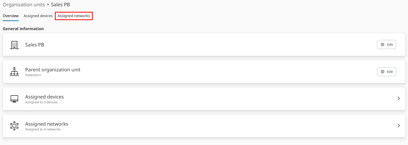Image resolution: width=408 pixels, height=145 pixels.
Task: Click the Paderborn parent unit text
Action: (x=33, y=75)
